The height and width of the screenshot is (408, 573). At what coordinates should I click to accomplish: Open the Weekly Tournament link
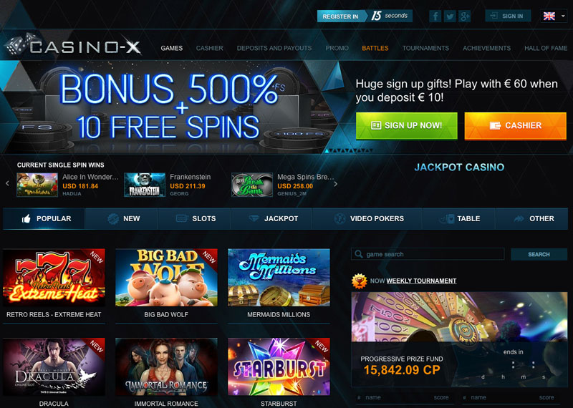(421, 281)
